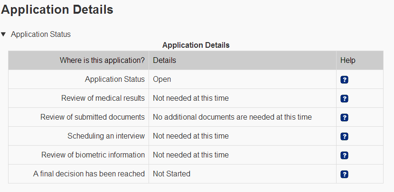Click help icon for Application Status row

345,79
